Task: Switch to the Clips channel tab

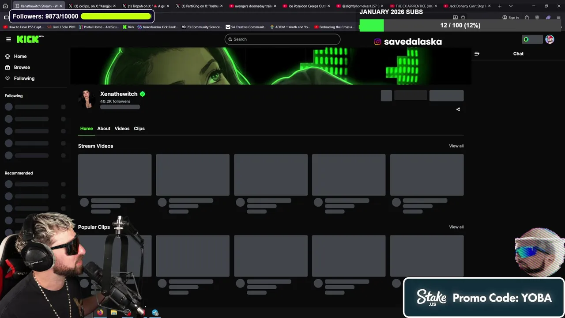Action: coord(139,129)
